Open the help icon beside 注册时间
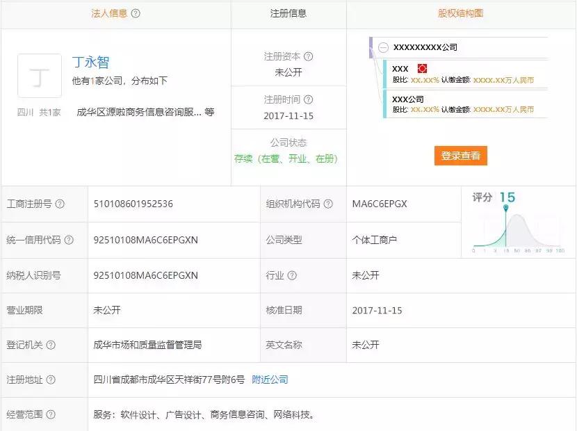This screenshot has height=431, width=577. pyautogui.click(x=309, y=100)
